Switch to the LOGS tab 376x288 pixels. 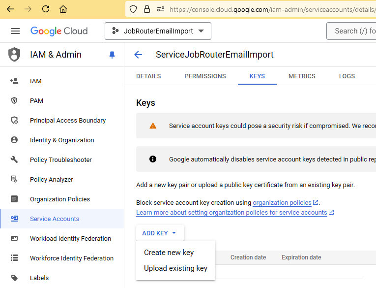(347, 76)
